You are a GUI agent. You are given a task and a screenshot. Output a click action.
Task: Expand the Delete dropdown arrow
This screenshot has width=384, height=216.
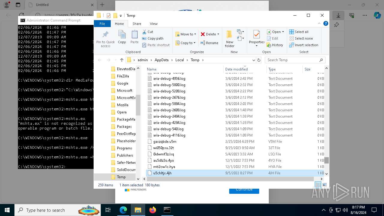(218, 34)
